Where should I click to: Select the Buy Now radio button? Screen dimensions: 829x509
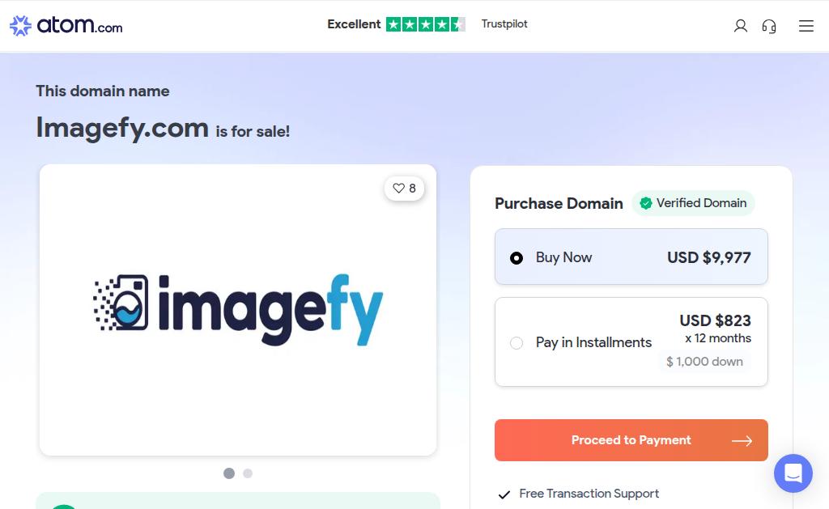click(517, 258)
